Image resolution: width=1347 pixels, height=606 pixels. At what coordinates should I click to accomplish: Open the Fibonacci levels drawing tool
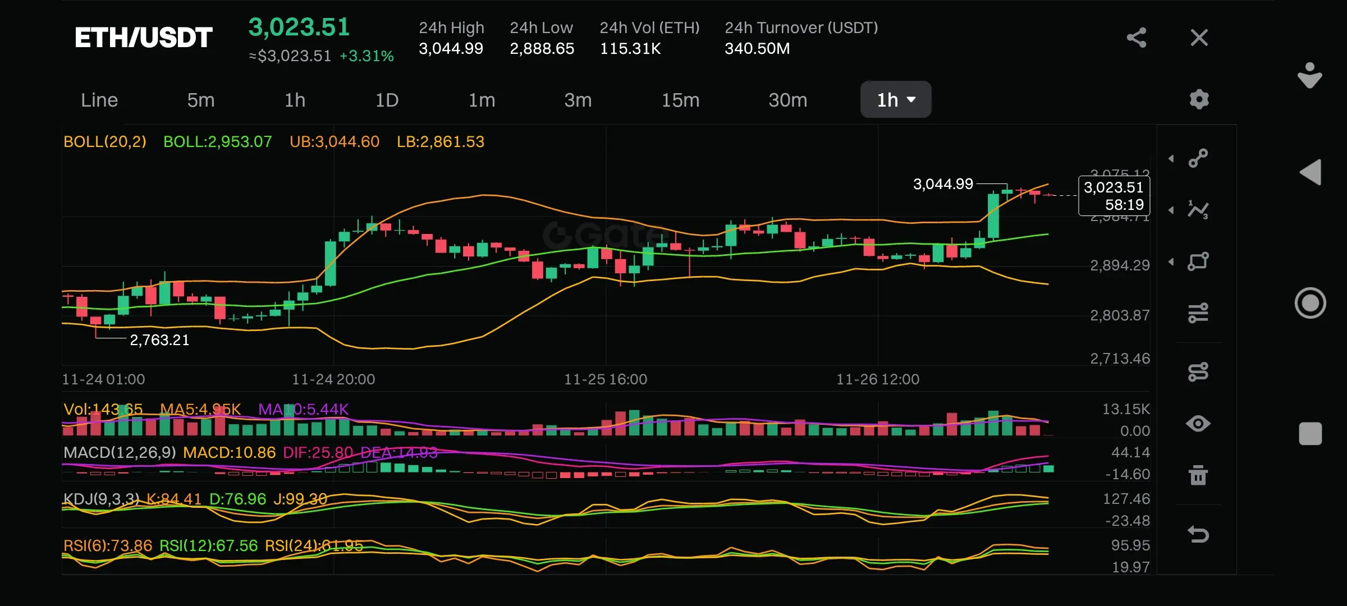tap(1198, 313)
